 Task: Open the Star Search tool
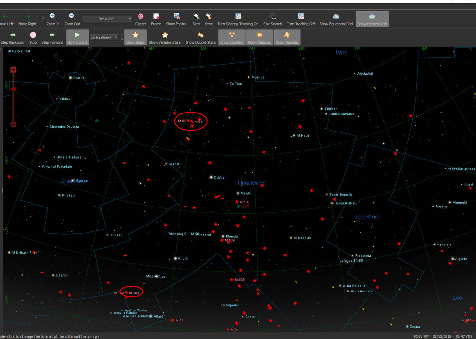pos(273,19)
